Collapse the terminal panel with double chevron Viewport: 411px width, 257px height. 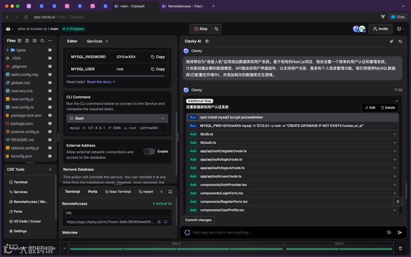coord(161,192)
